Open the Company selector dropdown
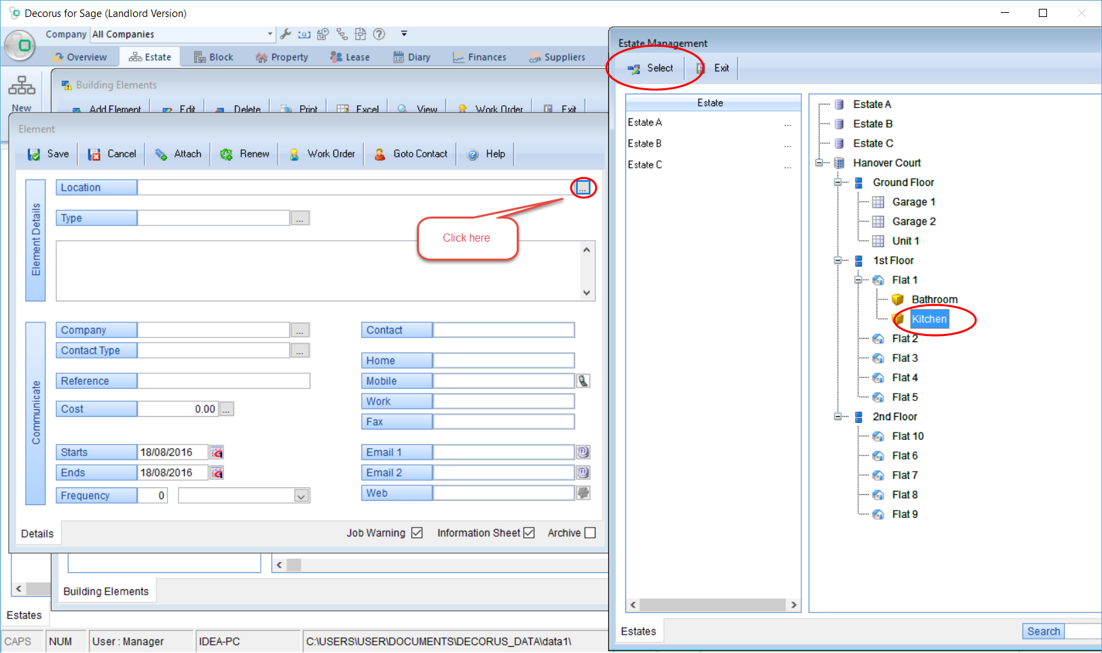 pyautogui.click(x=270, y=34)
